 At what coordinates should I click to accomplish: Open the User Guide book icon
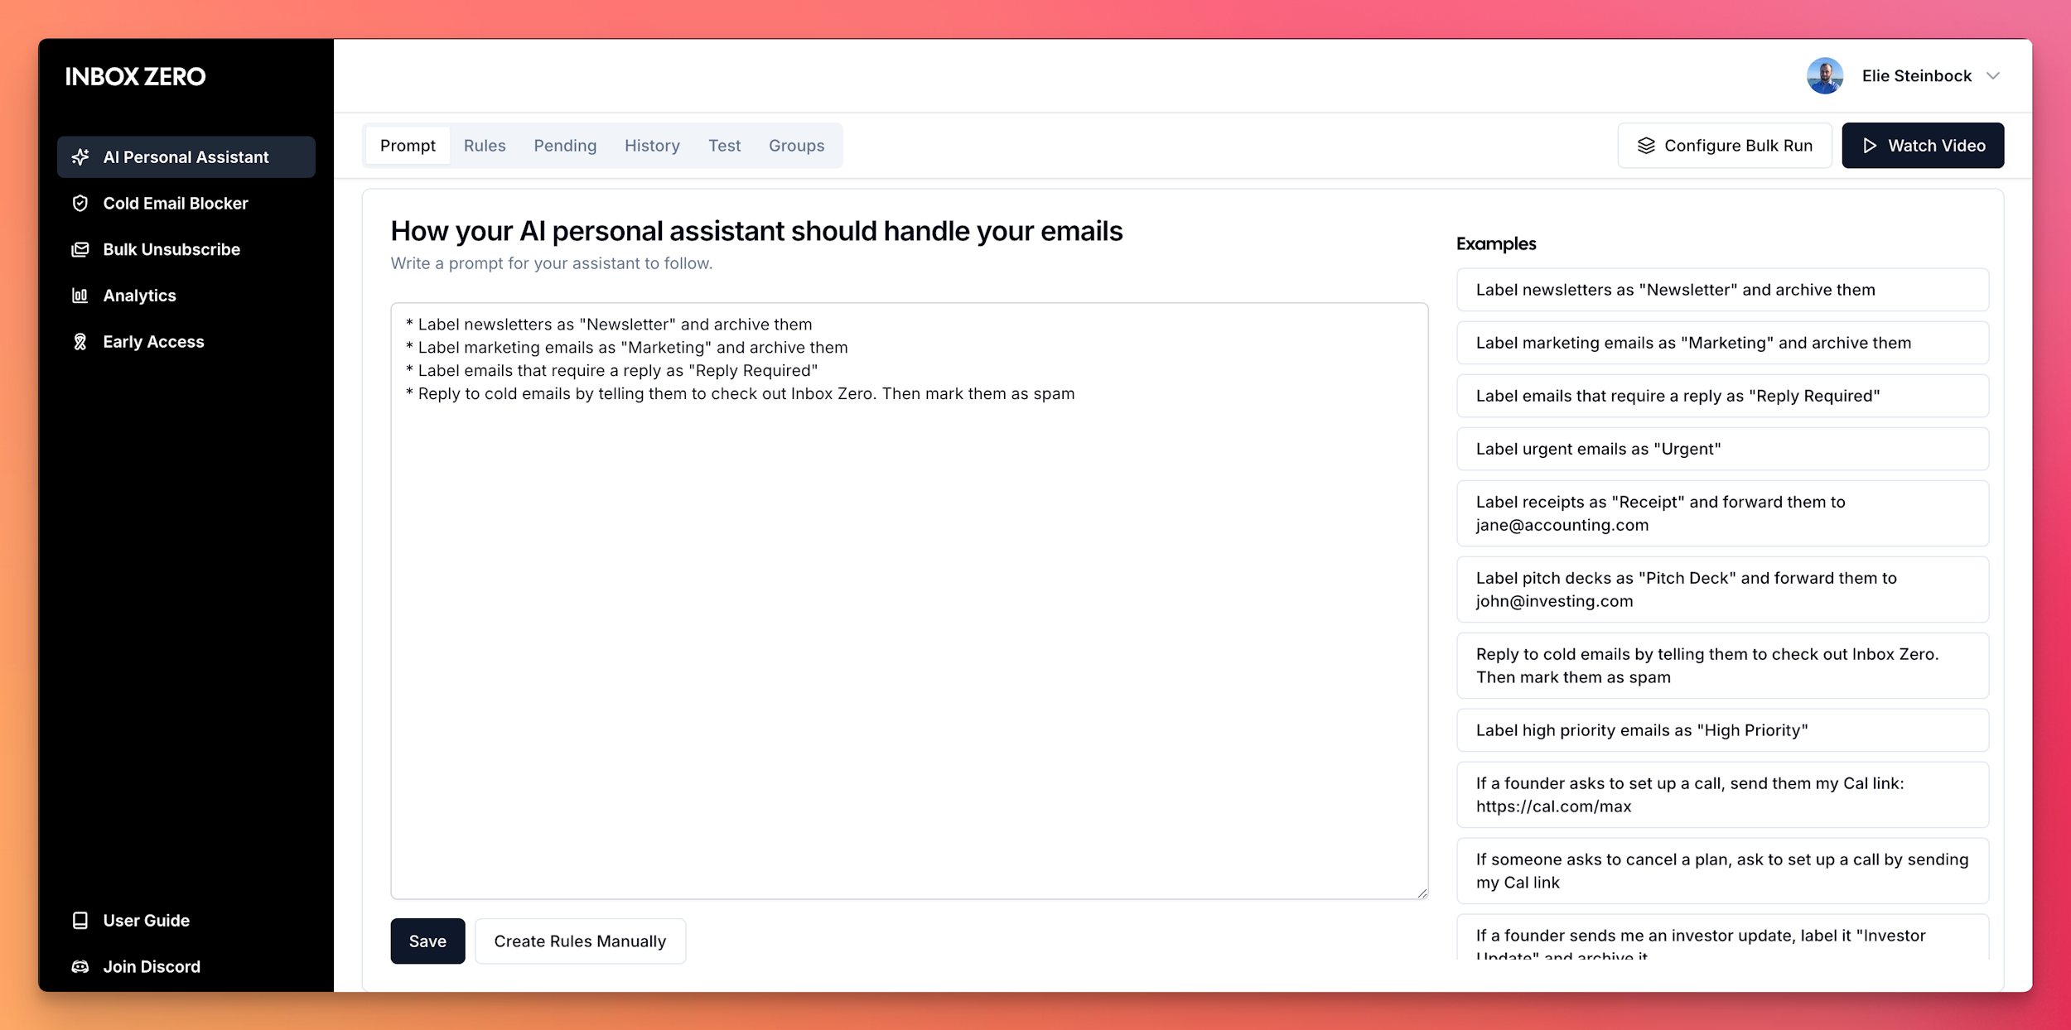tap(80, 920)
